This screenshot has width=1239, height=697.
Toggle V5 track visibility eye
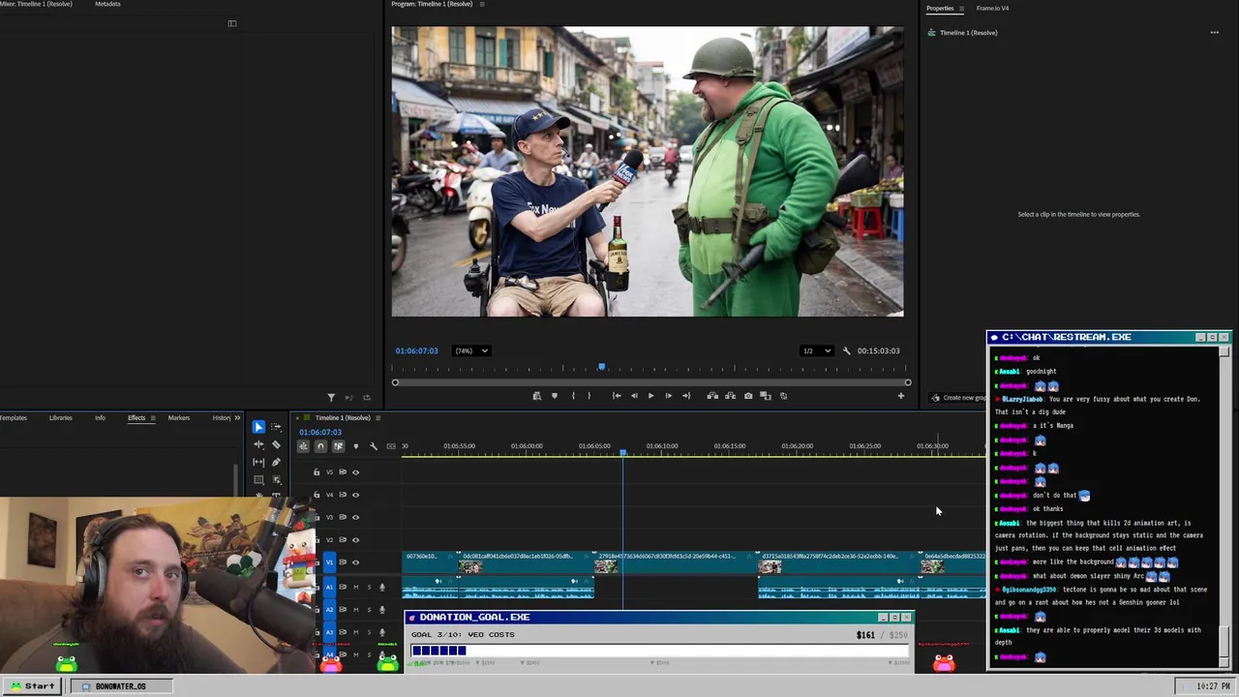coord(355,472)
